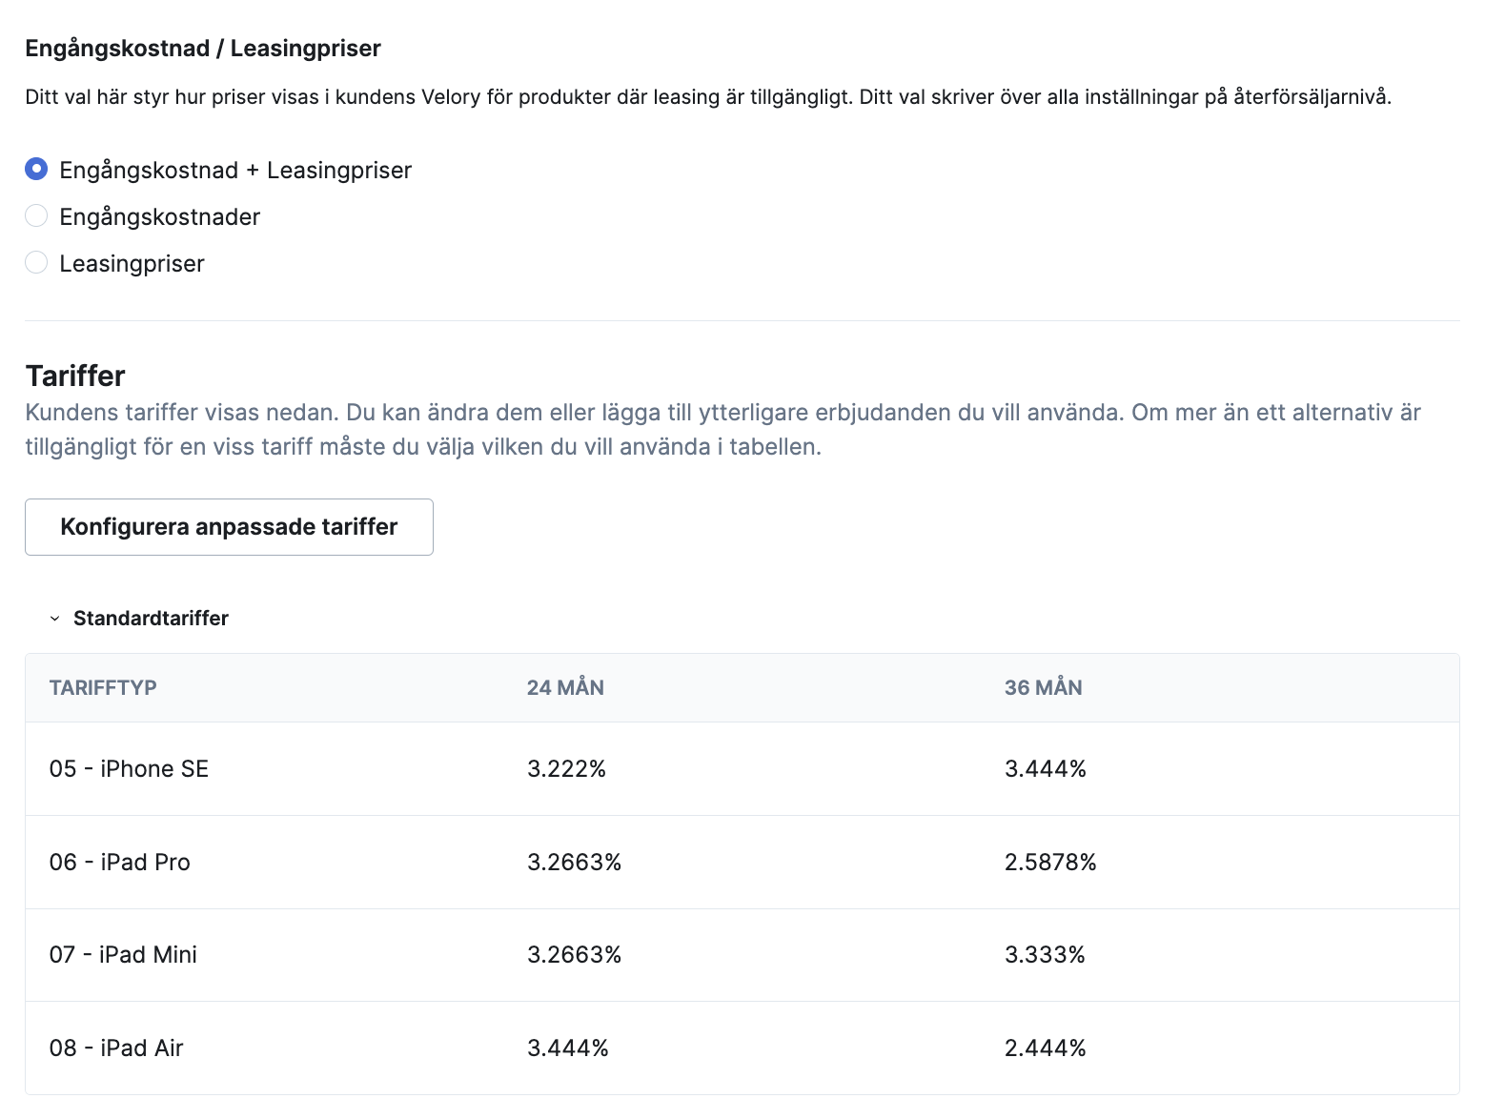
Task: Select Engångskostnad + Leasingpriser radio option
Action: tap(36, 170)
